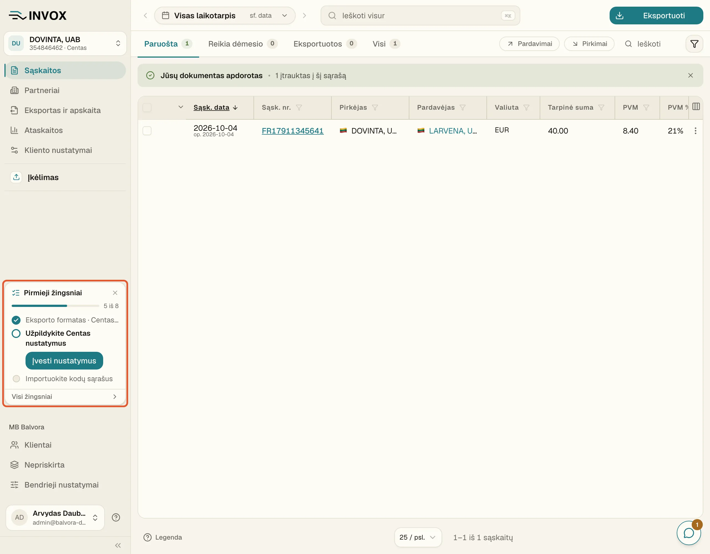Expand selection options chevron in table header
This screenshot has width=710, height=554.
[181, 107]
